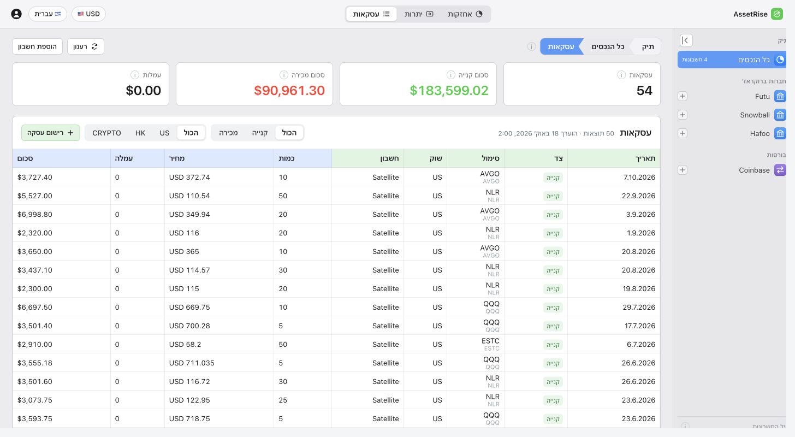795x437 pixels.
Task: Click the Futu bank icon
Action: [x=780, y=97]
